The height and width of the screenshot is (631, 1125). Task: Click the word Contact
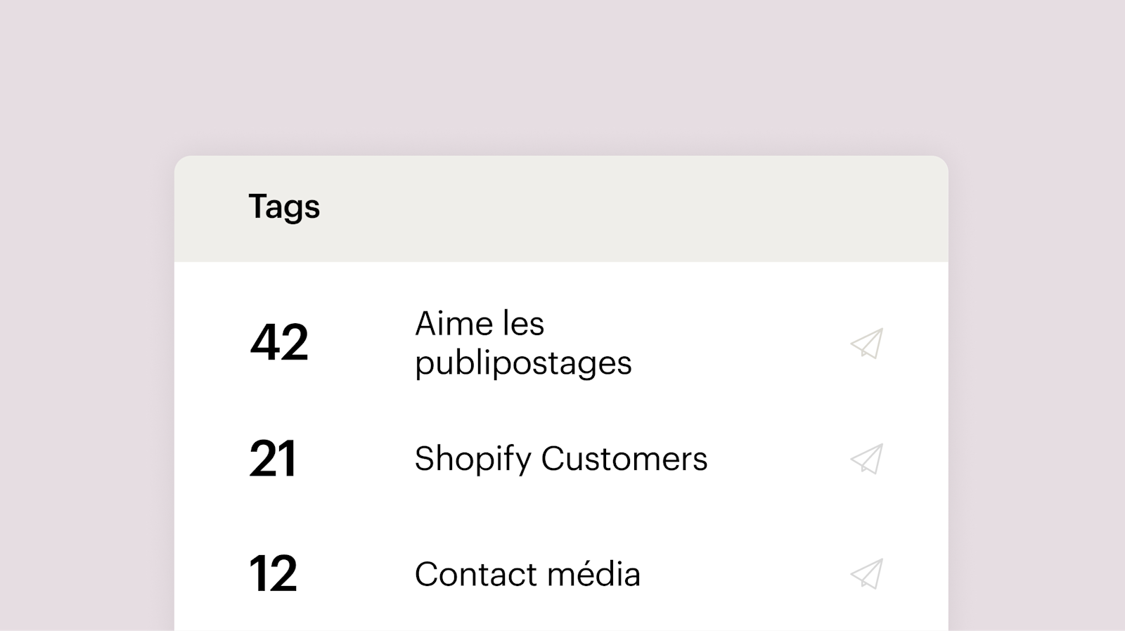click(475, 574)
